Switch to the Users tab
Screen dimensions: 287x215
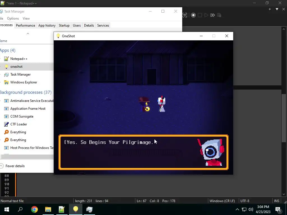point(77,25)
